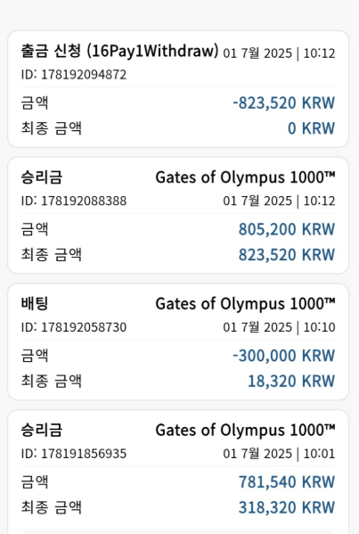359x534 pixels.
Task: Select the 0 KRW final balance
Action: [312, 128]
